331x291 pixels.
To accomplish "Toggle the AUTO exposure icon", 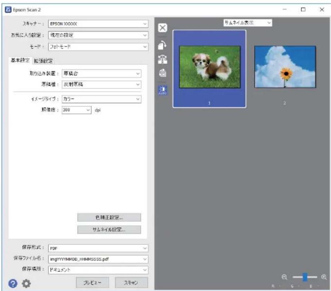I will pyautogui.click(x=163, y=90).
